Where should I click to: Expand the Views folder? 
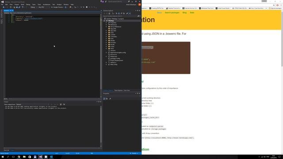tap(107, 49)
